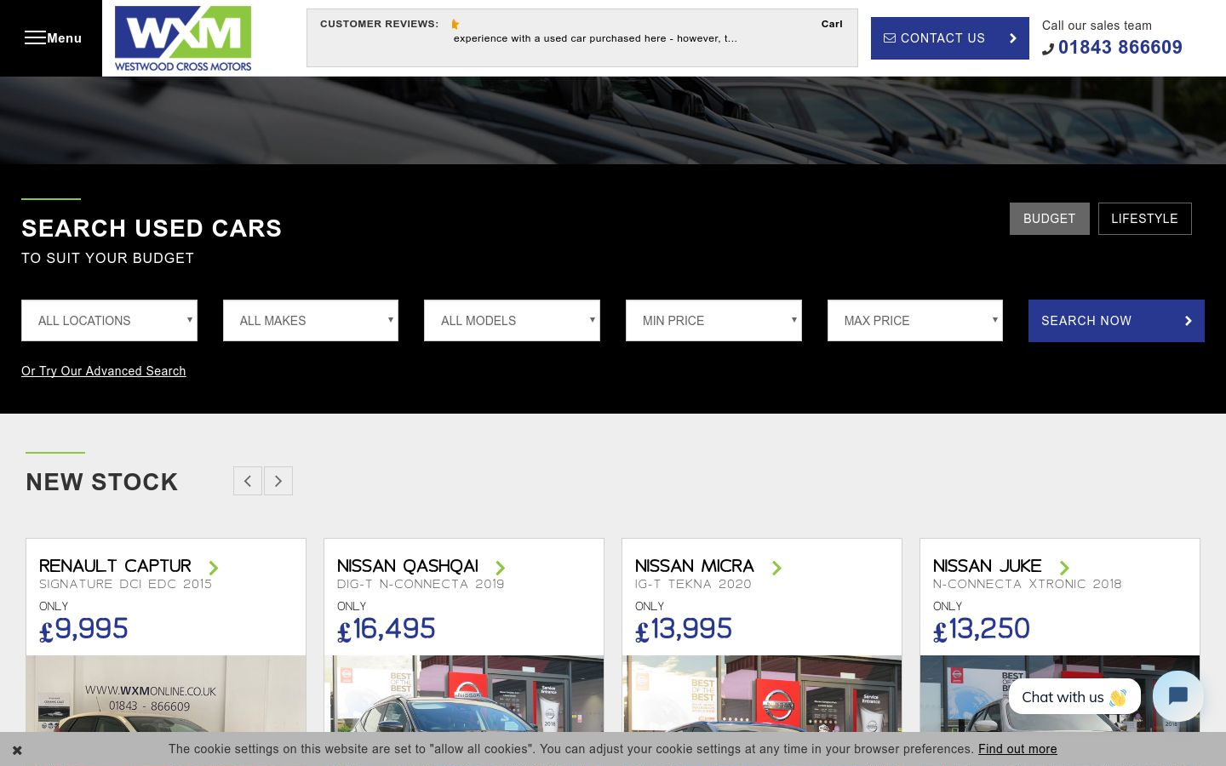Click the £13,250 price
Image resolution: width=1226 pixels, height=766 pixels.
click(982, 629)
